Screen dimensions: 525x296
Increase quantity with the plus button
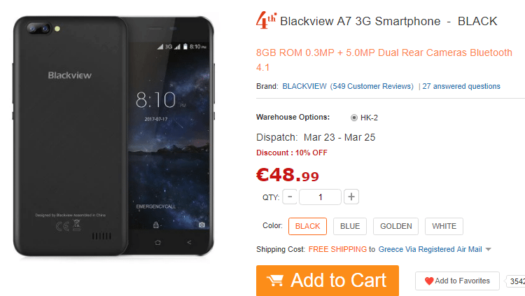tap(351, 197)
